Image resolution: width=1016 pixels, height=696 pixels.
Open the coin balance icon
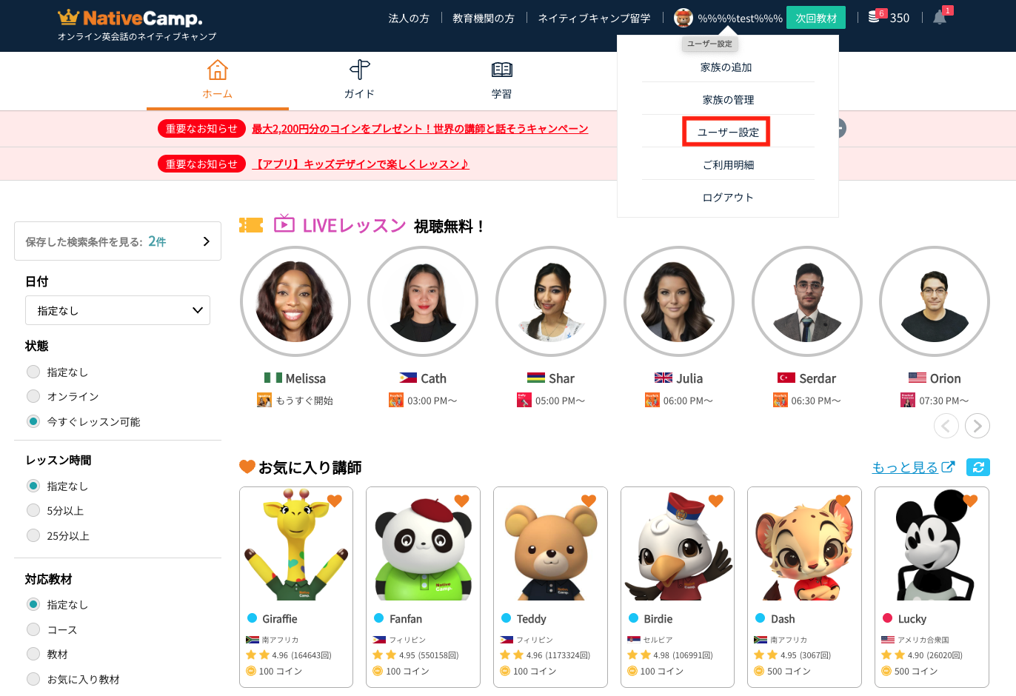875,18
